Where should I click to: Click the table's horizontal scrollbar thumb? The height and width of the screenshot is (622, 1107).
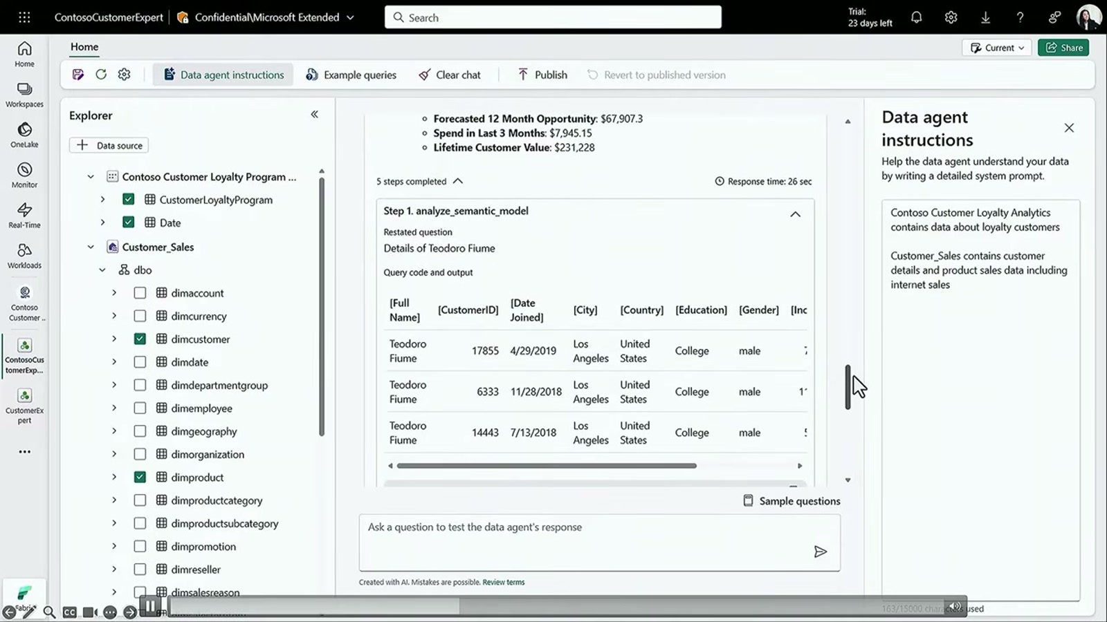tap(547, 466)
